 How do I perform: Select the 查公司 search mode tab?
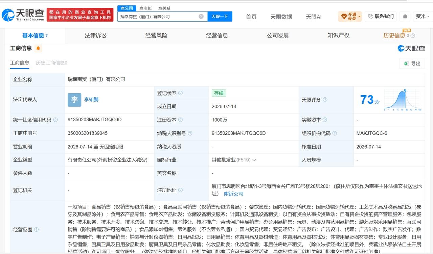pyautogui.click(x=127, y=8)
